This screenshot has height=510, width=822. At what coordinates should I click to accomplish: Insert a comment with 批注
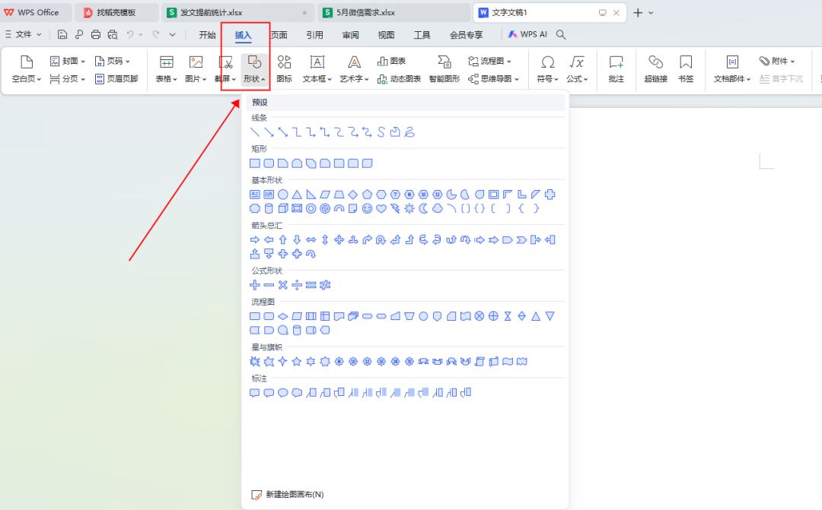pos(616,69)
